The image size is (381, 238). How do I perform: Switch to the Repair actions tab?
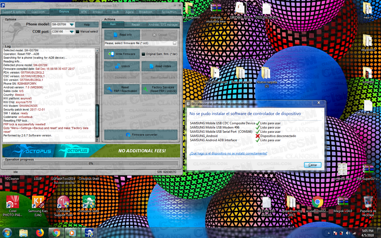[136, 25]
